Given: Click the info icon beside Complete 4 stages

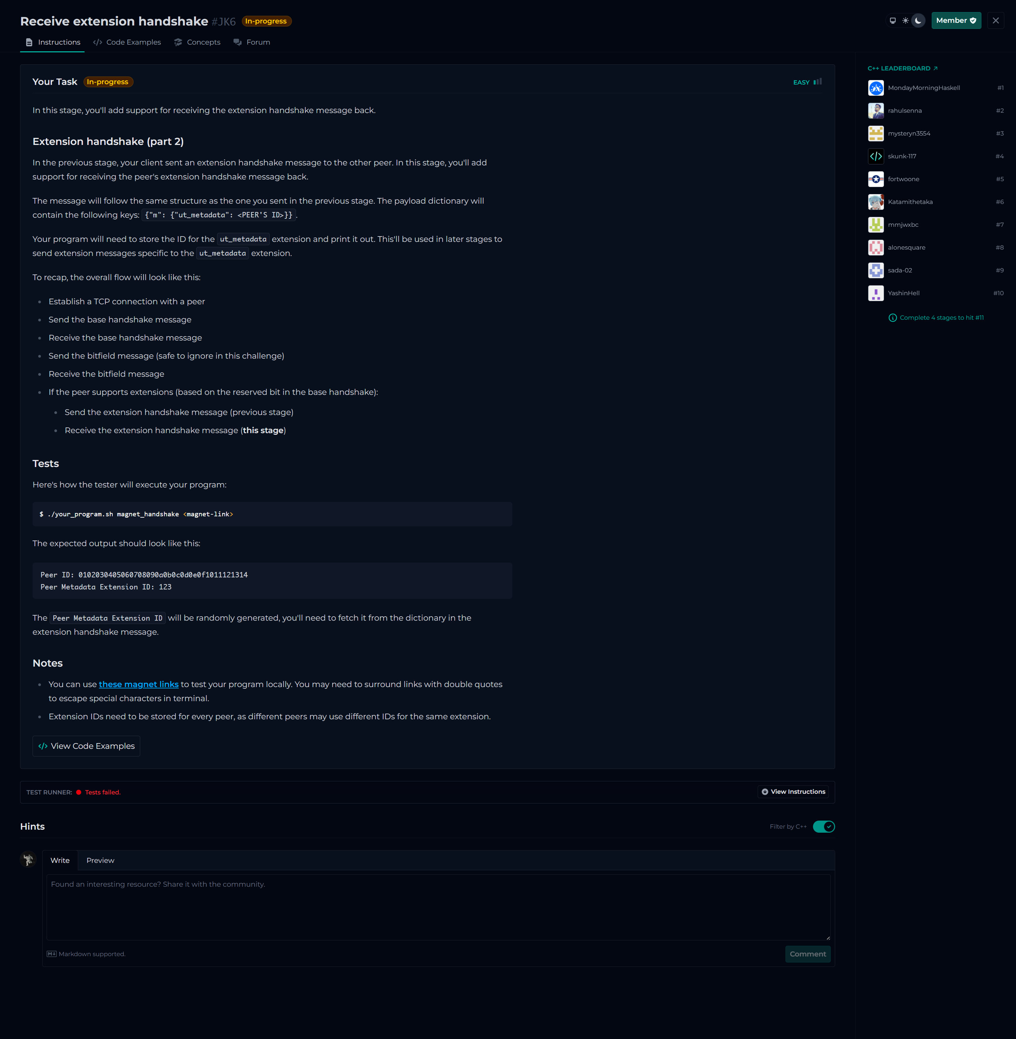Looking at the screenshot, I should 893,318.
